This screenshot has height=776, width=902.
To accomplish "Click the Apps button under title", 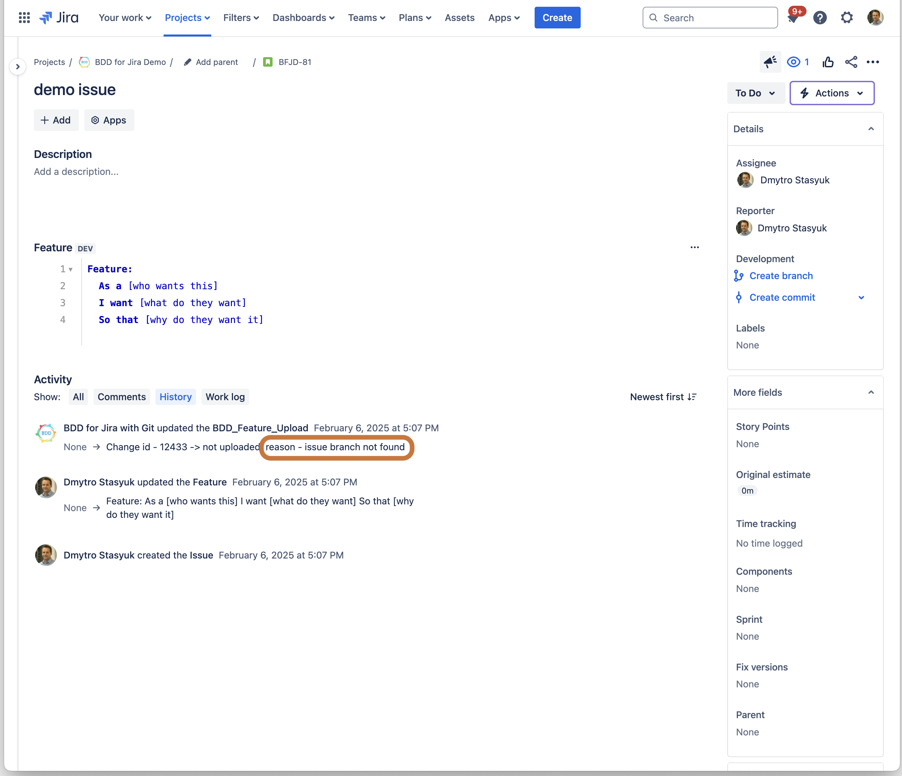I will coord(109,120).
